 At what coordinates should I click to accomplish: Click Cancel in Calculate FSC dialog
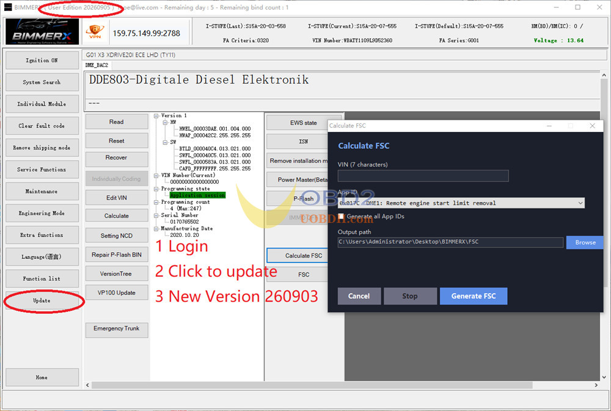[x=359, y=296]
